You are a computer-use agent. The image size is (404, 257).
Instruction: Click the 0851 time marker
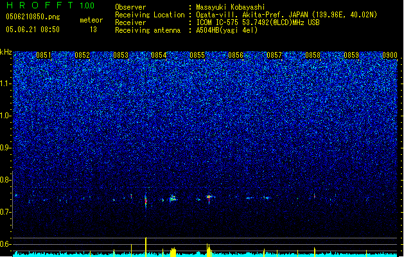pos(44,55)
